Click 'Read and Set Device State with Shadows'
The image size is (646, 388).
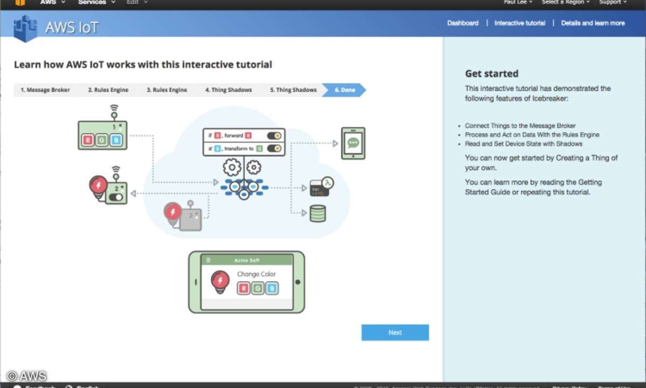[524, 144]
